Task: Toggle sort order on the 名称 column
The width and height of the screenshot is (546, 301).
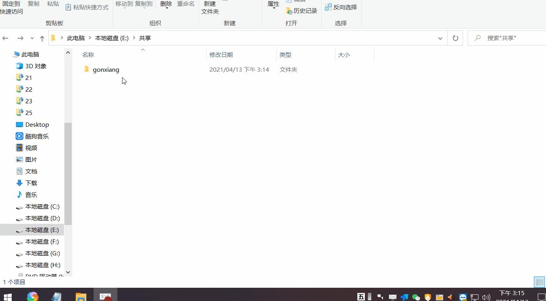Action: point(88,55)
